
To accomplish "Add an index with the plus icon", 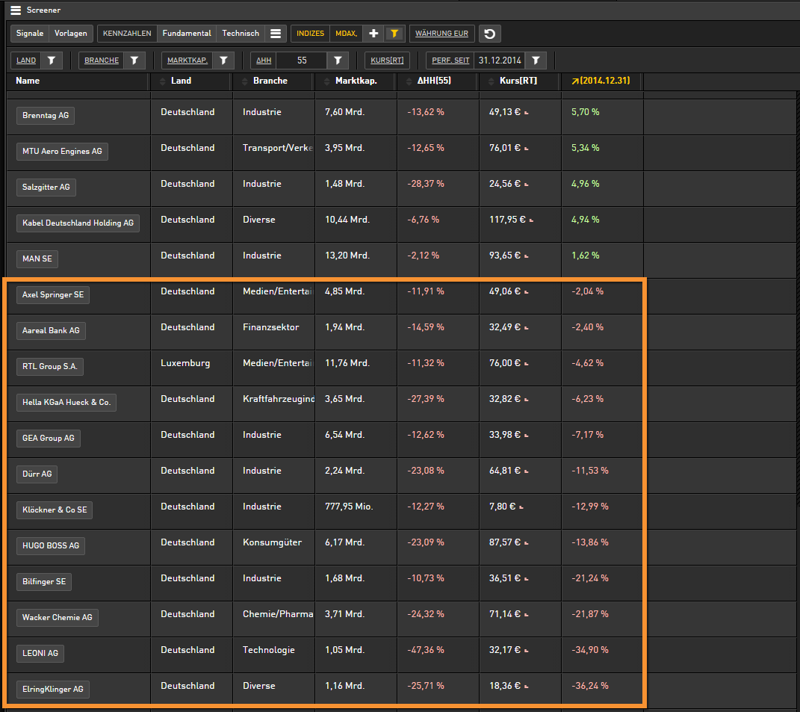I will point(373,34).
